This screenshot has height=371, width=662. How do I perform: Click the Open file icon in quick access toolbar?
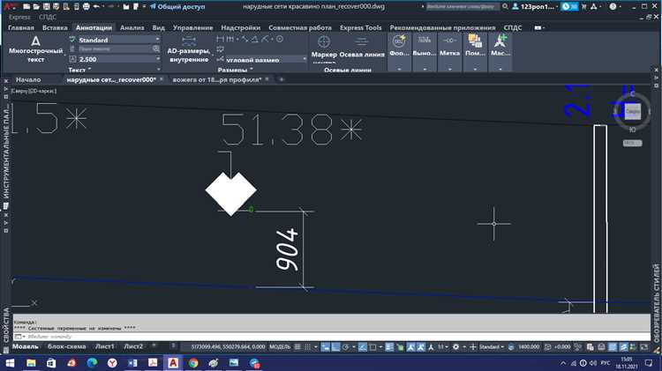[36, 7]
